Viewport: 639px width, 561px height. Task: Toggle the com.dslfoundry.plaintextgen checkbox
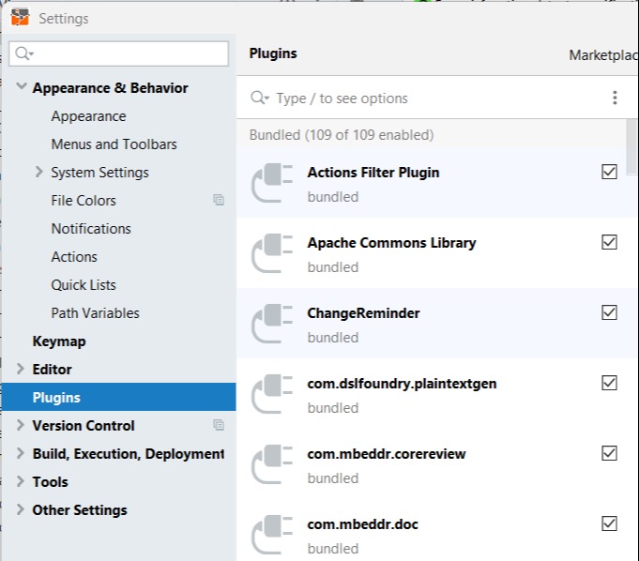(x=609, y=383)
